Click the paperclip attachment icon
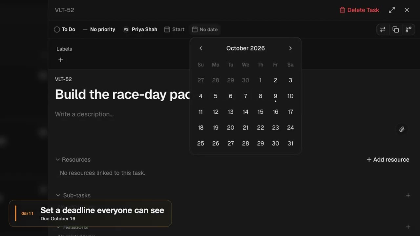 click(x=402, y=129)
